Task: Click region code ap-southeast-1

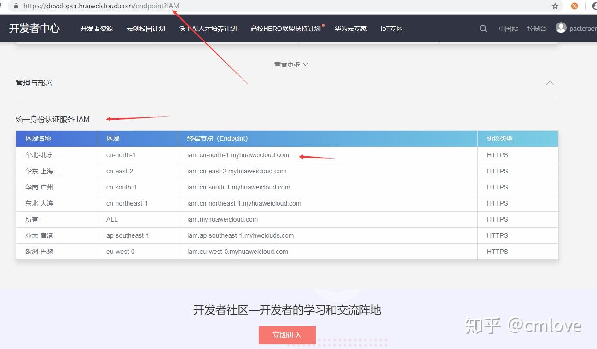Action: click(x=128, y=235)
